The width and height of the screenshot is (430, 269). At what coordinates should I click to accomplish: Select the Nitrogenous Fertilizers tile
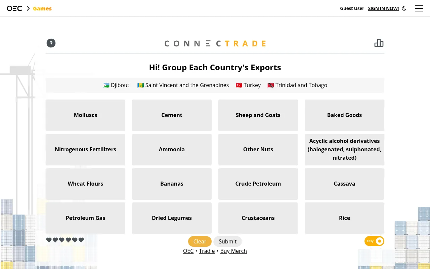(x=85, y=149)
